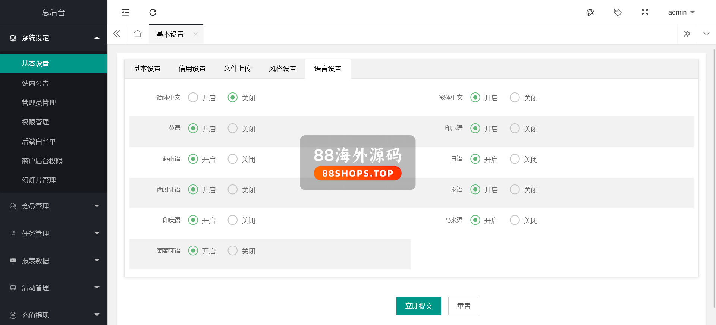Go to the home tab icon
Viewport: 716px width, 325px height.
(138, 34)
